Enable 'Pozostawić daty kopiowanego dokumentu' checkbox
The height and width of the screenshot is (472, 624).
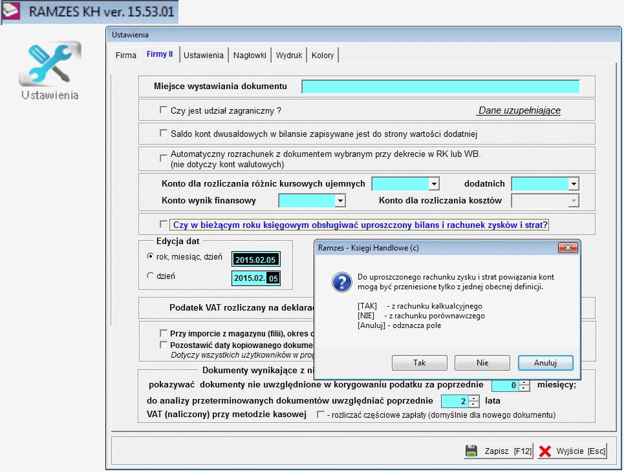point(163,344)
